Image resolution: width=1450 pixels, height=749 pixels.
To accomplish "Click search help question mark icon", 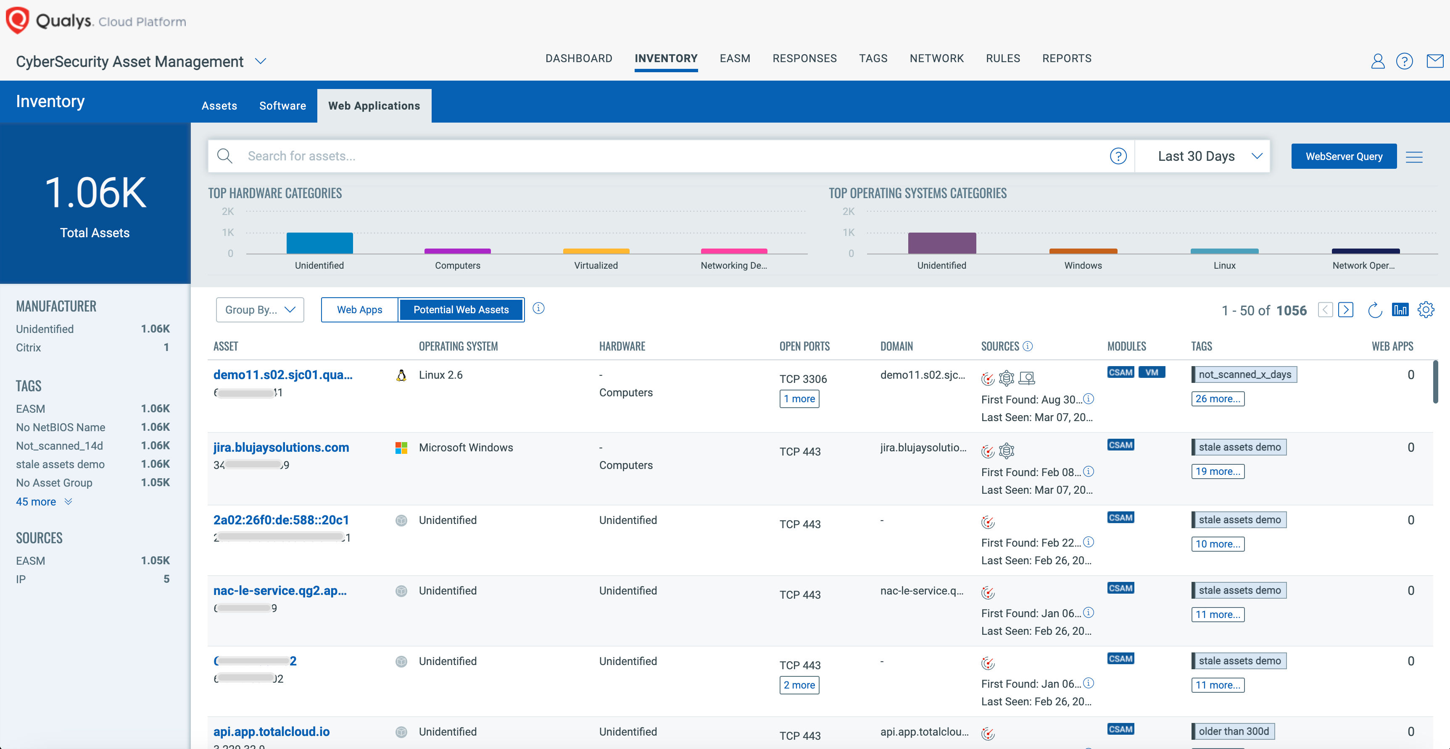I will (1118, 156).
